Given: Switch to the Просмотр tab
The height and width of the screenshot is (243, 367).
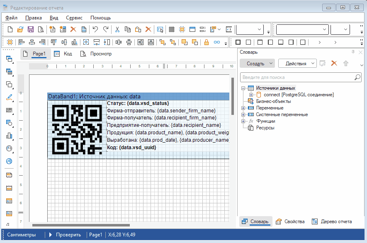Looking at the screenshot, I should 96,54.
